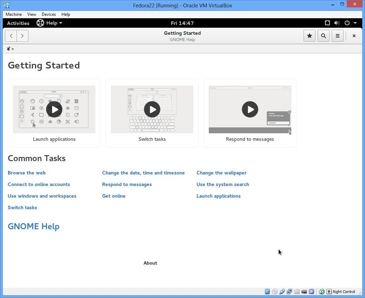Open the Launch applications card caption
This screenshot has height=298, width=365.
[x=54, y=139]
